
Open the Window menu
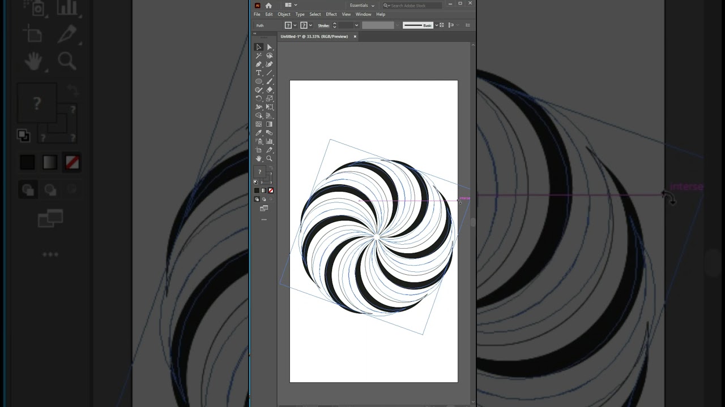[363, 14]
